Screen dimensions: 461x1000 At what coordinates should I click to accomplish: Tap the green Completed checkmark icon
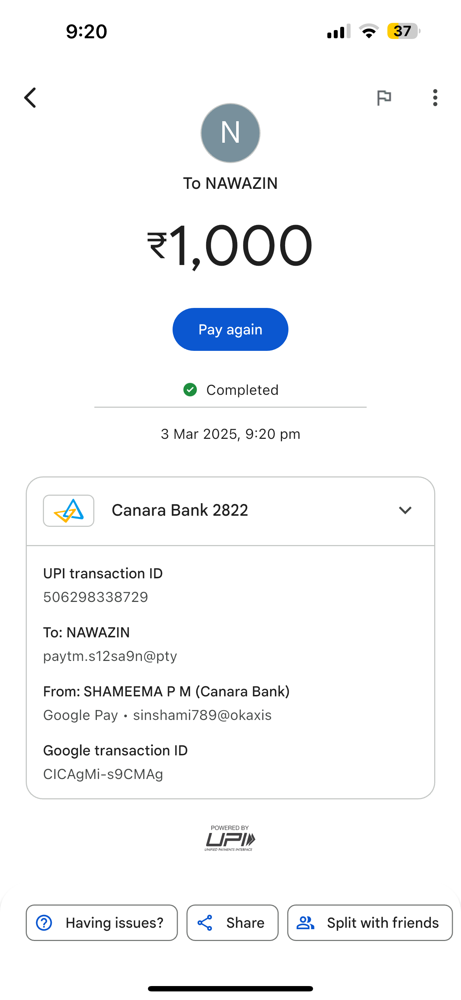[190, 390]
